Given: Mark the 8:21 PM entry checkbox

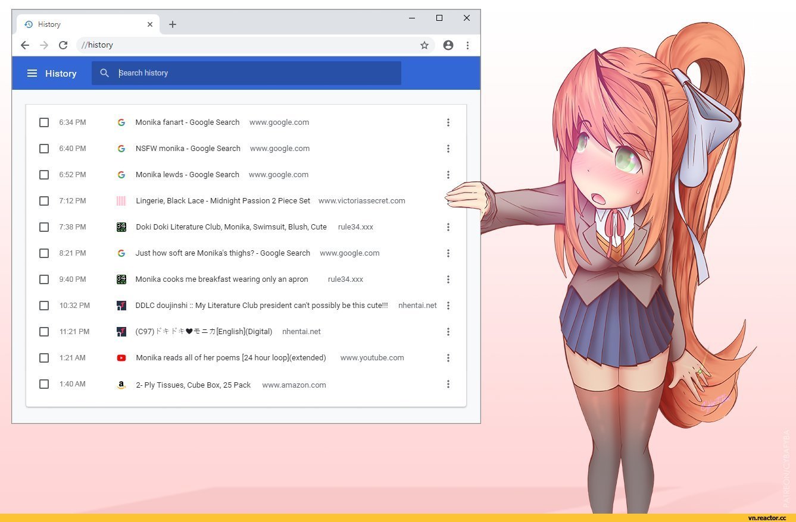Looking at the screenshot, I should pos(44,253).
